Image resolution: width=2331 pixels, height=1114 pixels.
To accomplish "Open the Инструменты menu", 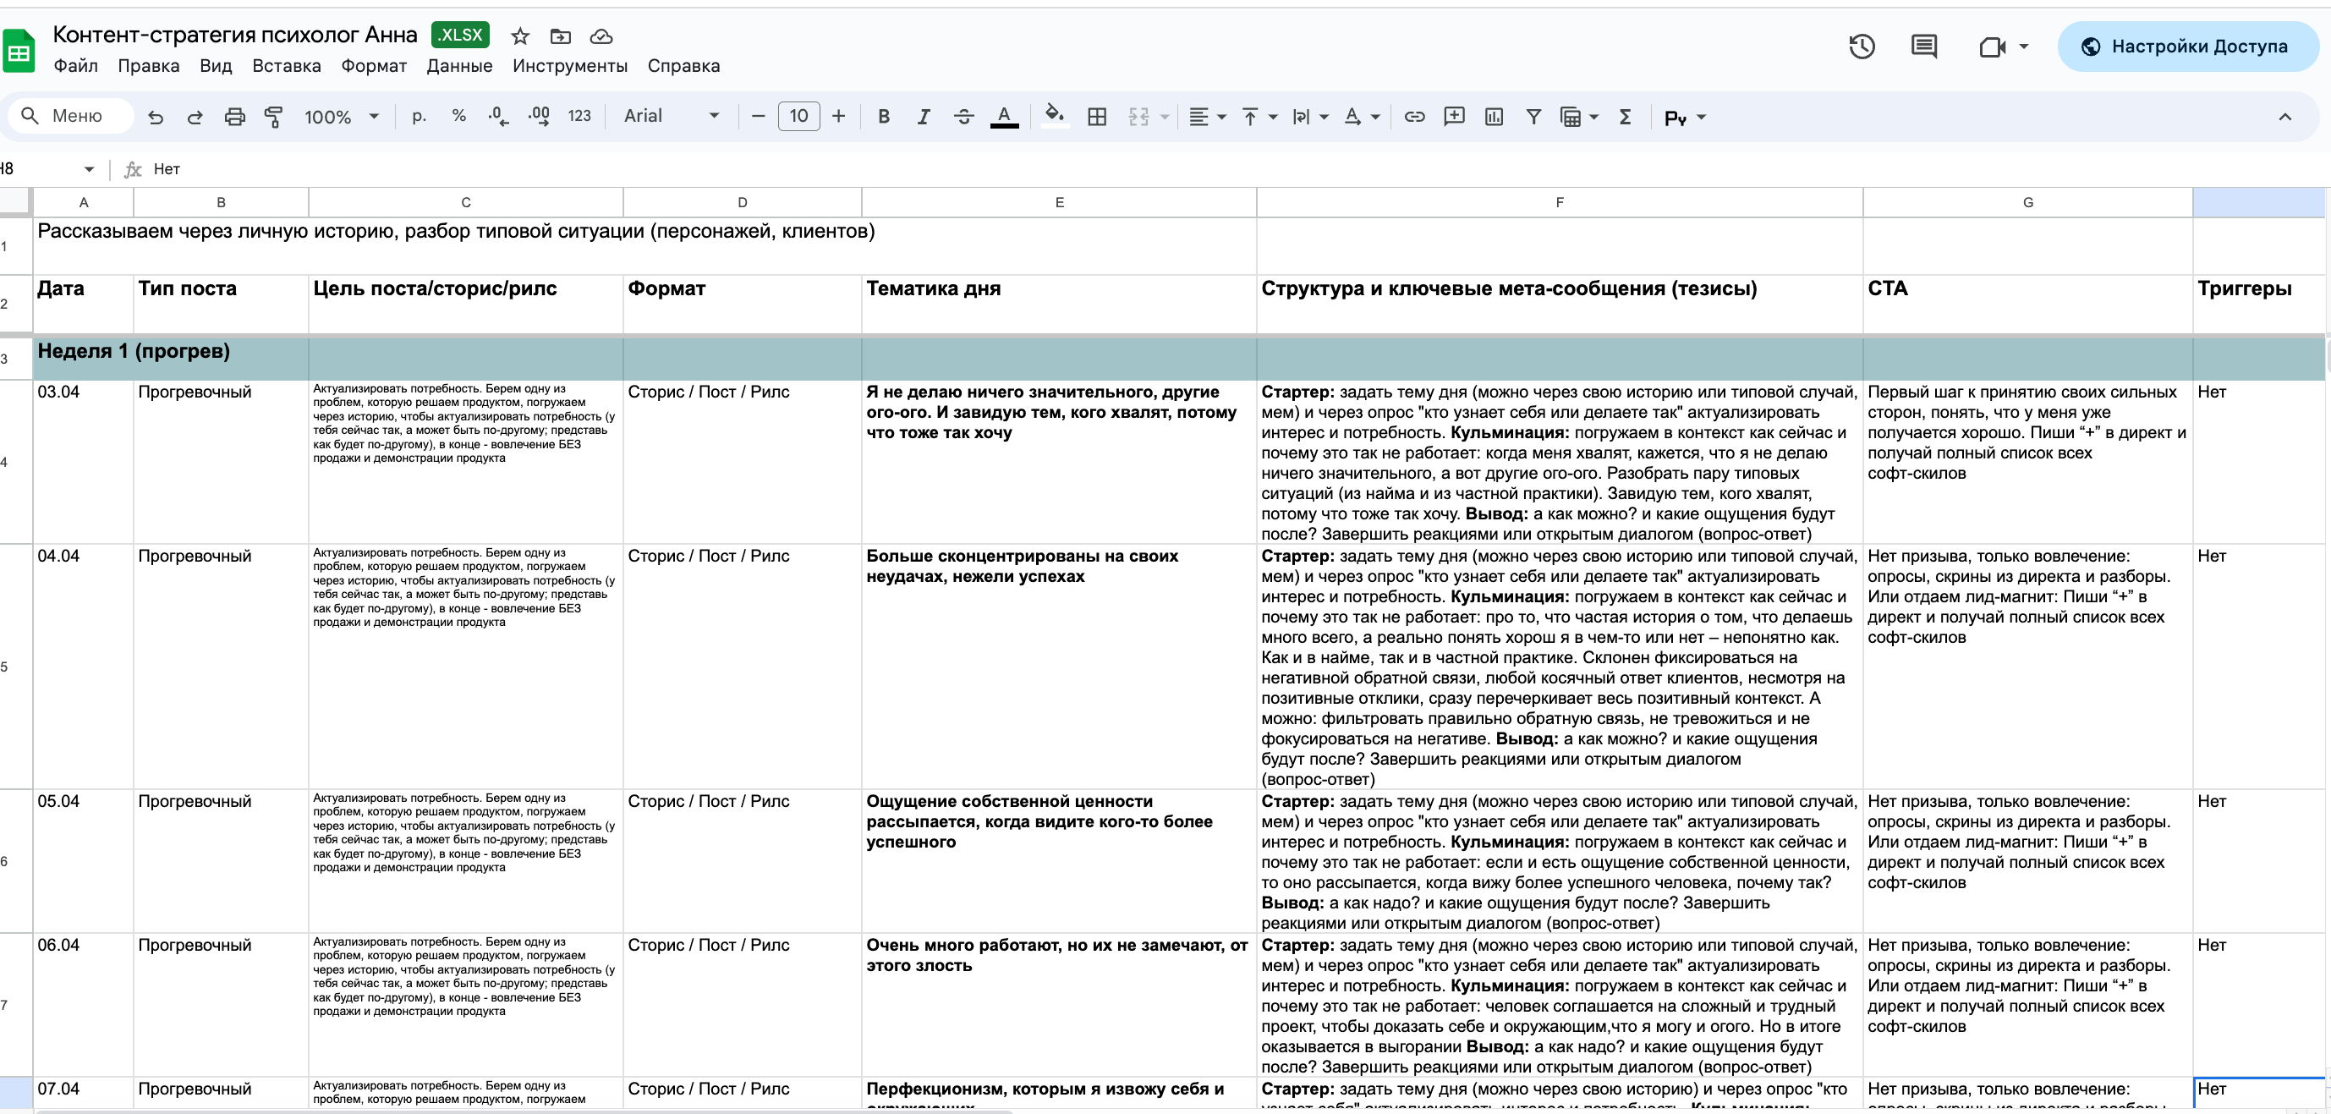I will pos(569,66).
